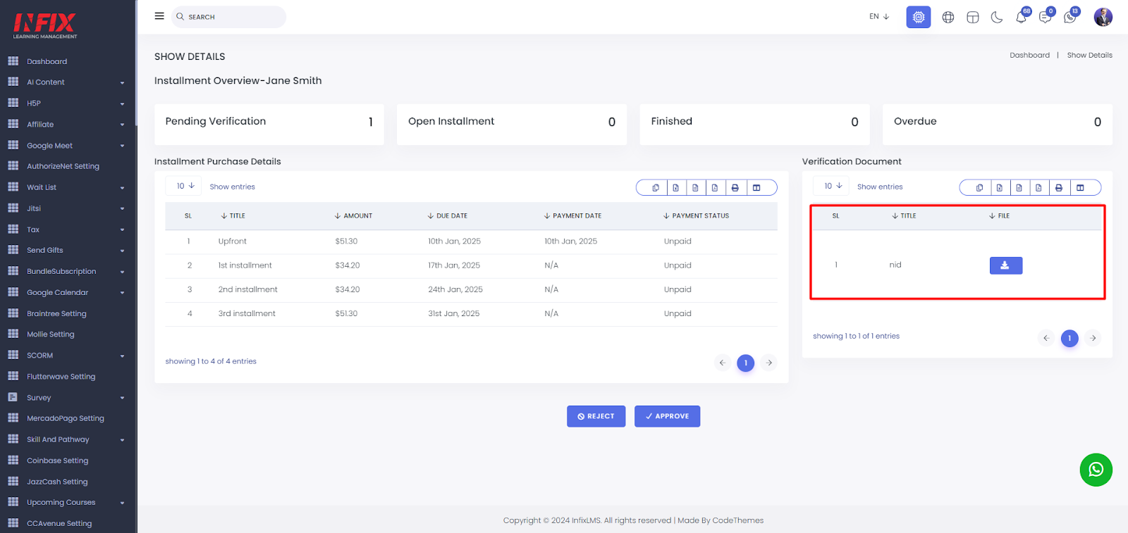The height and width of the screenshot is (533, 1128).
Task: Open the EN language dropdown
Action: (x=879, y=16)
